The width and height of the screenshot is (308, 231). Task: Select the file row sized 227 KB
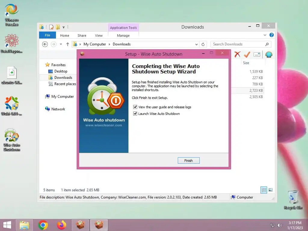click(257, 78)
